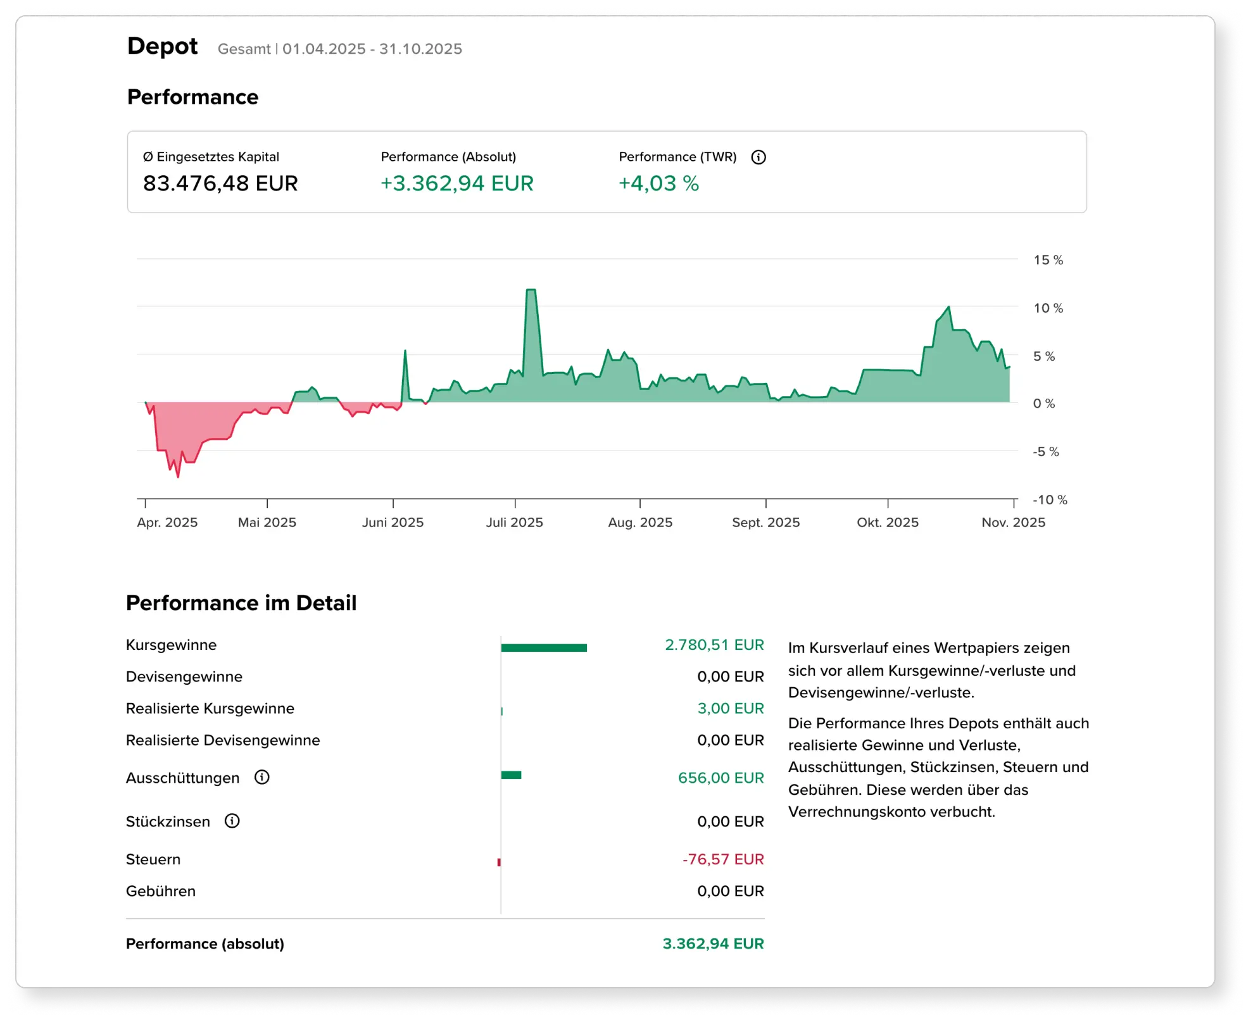The image size is (1246, 1015).
Task: Open the Performance (TWR) info tooltip
Action: pos(759,158)
